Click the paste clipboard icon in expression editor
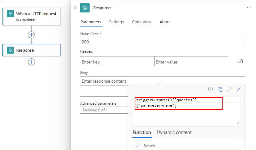Screen dimensions: 256x150 220,89
